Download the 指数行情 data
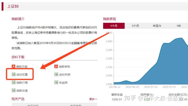Screen dimensions: 188x106 [22, 83]
